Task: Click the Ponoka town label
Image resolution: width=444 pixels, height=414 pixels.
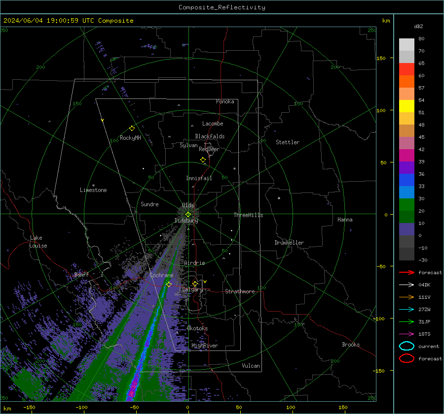Action: coord(225,101)
